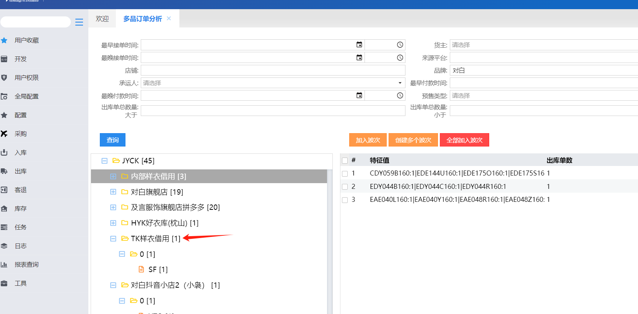Click the SF file icon in tree

click(142, 269)
